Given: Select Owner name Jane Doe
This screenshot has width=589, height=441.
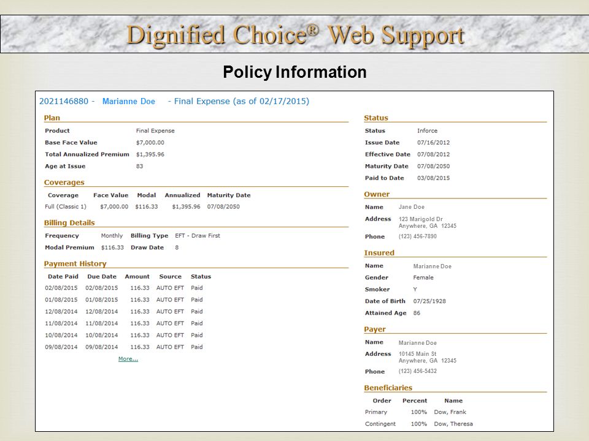Looking at the screenshot, I should point(411,207).
